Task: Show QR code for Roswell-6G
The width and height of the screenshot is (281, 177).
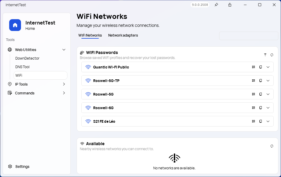Action: [x=253, y=108]
